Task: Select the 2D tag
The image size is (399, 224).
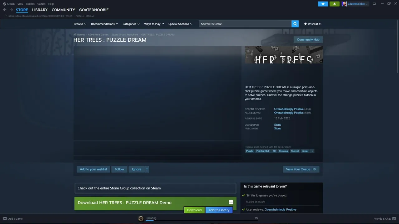Action: pyautogui.click(x=274, y=151)
